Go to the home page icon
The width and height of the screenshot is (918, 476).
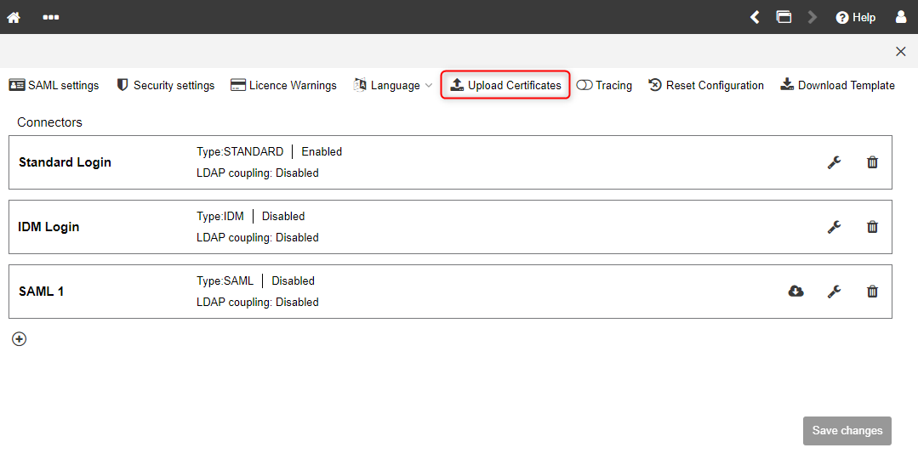click(x=14, y=18)
